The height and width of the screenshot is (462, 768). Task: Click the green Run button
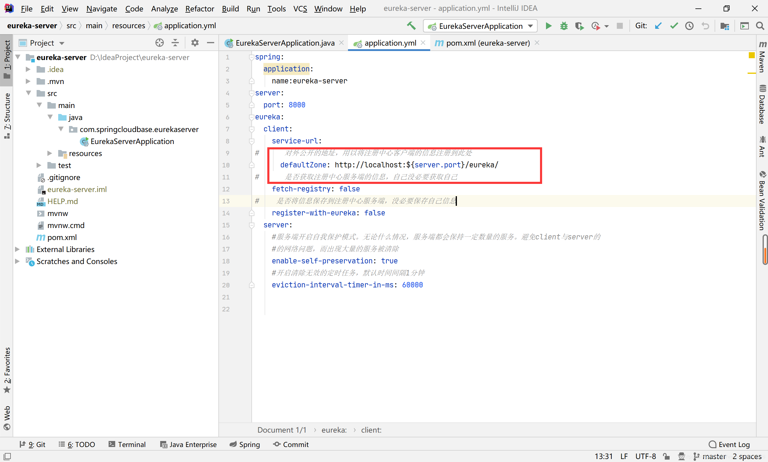[x=548, y=26]
